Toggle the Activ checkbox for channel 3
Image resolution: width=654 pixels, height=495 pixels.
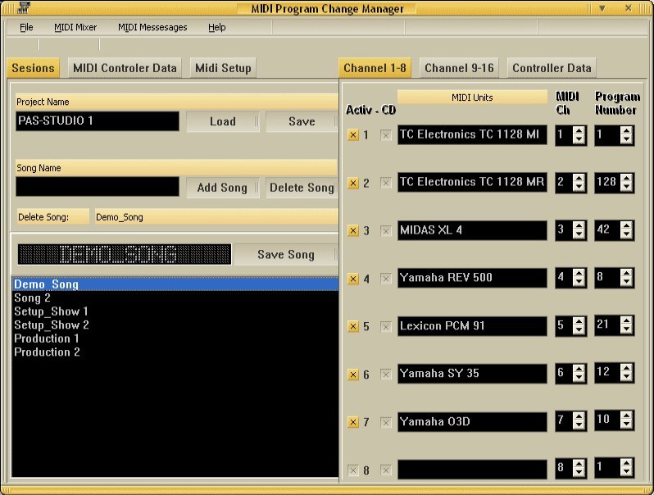353,230
